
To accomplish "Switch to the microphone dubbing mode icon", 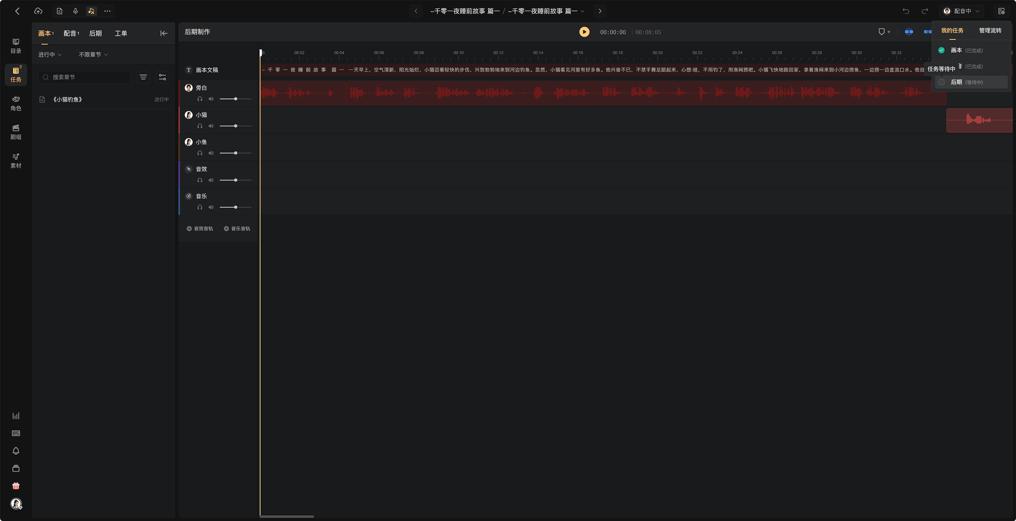I will (75, 11).
